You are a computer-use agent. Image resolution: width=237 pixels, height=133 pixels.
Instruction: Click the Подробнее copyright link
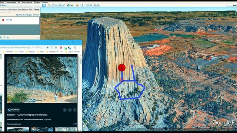tap(48, 120)
